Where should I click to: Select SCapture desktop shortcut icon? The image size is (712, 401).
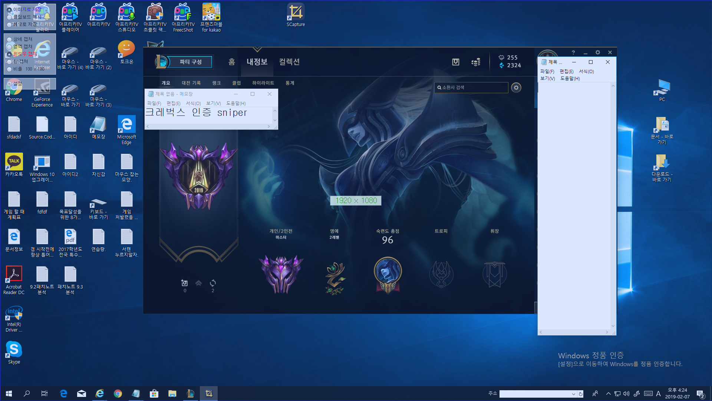(x=296, y=16)
